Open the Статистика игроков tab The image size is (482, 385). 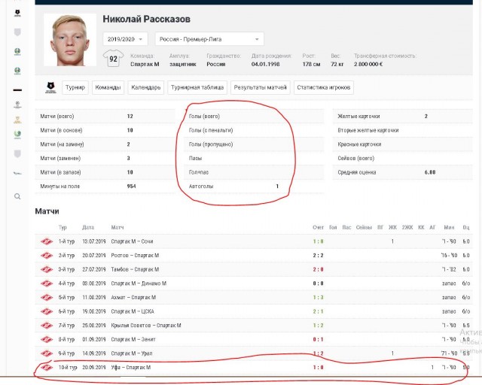324,87
